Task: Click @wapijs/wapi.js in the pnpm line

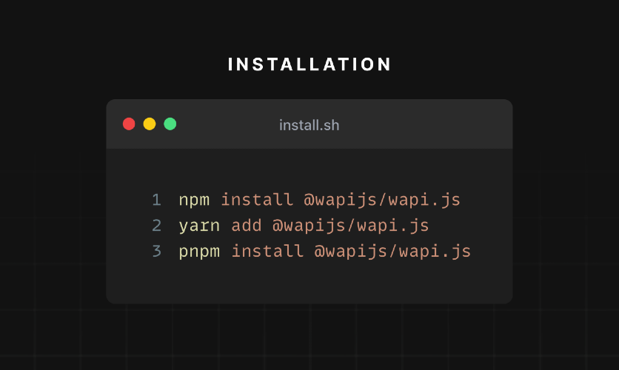Action: (x=392, y=252)
